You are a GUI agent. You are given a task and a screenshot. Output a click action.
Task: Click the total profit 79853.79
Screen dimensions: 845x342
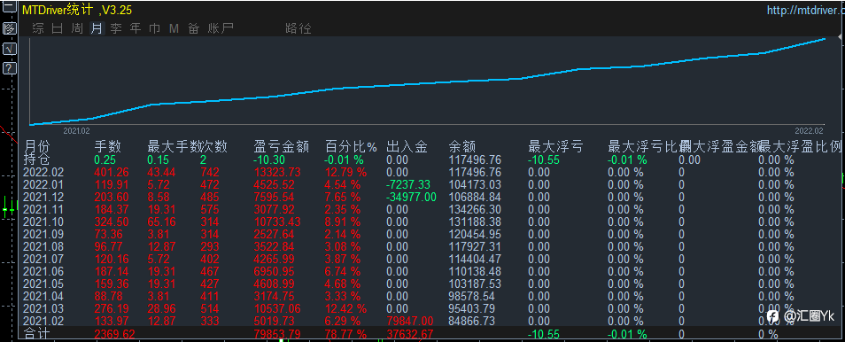click(x=277, y=334)
